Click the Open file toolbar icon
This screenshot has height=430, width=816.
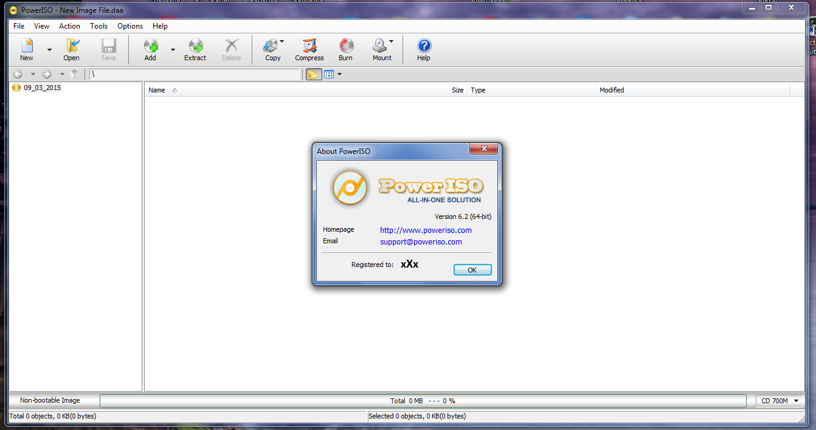click(x=72, y=49)
